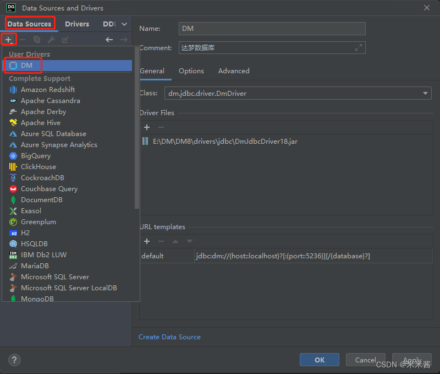The height and width of the screenshot is (374, 440).
Task: Select the default URL template name
Action: (152, 256)
